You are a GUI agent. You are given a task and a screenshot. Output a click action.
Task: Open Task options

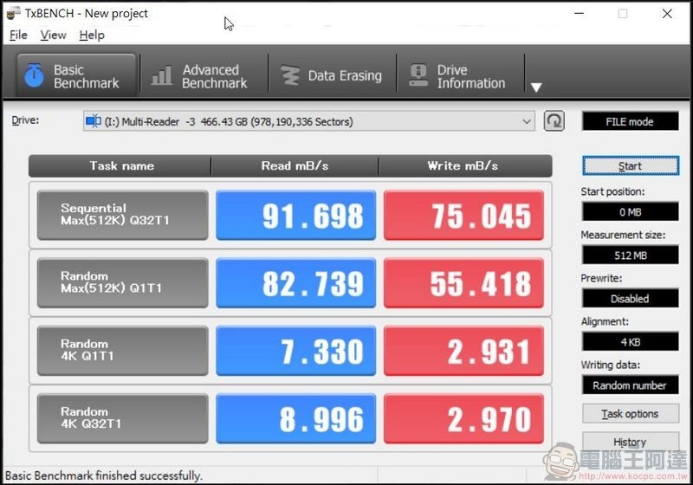631,414
